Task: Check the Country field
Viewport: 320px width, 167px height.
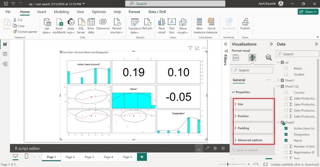Action: [286, 92]
